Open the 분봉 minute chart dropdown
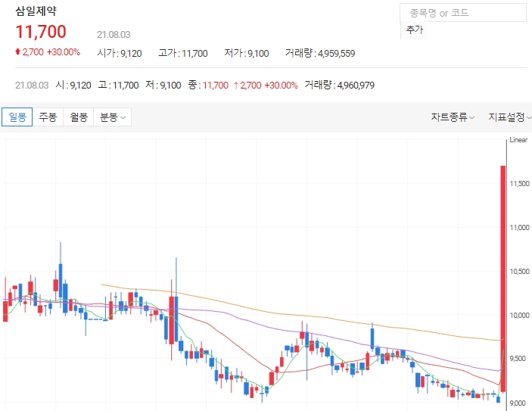 point(112,117)
